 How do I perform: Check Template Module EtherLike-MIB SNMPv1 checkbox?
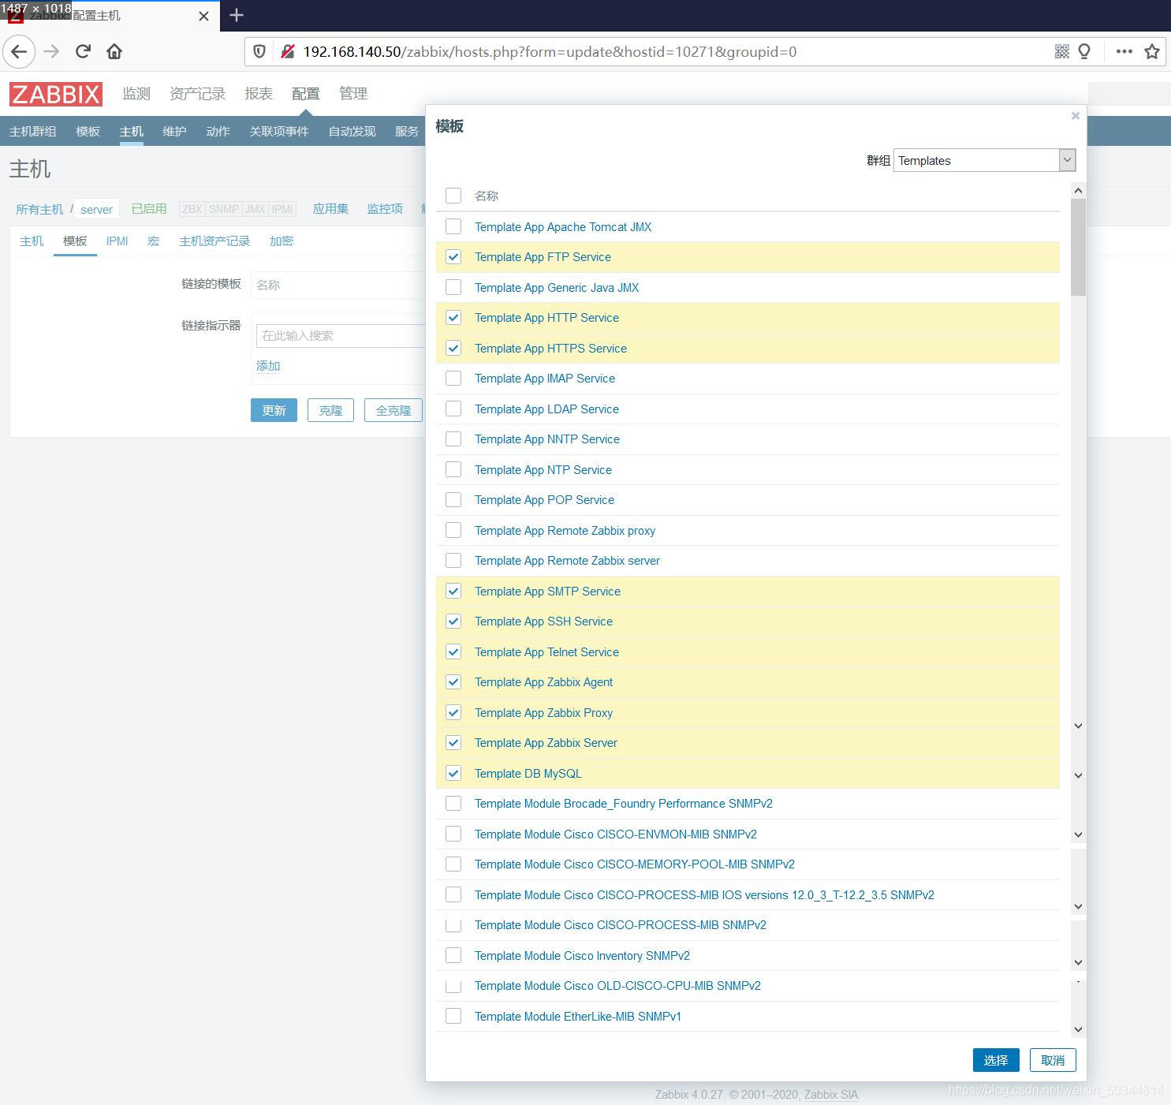coord(453,1017)
